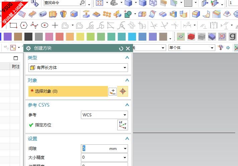Pick the sky blue color swatch
This screenshot has height=166, width=238.
(x=132, y=37)
